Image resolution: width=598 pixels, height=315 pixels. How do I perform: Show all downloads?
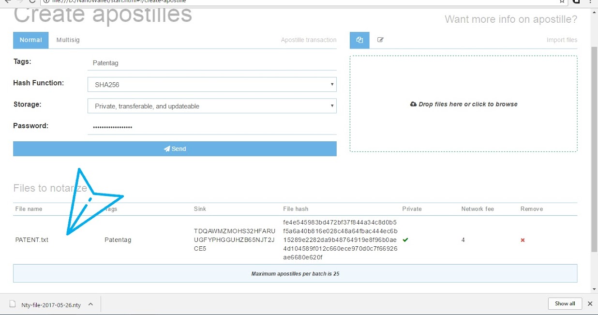[565, 304]
